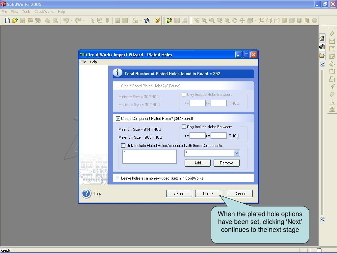Screen dimensions: 337x253
Task: Click the Help text link in wizard
Action: tap(97, 193)
